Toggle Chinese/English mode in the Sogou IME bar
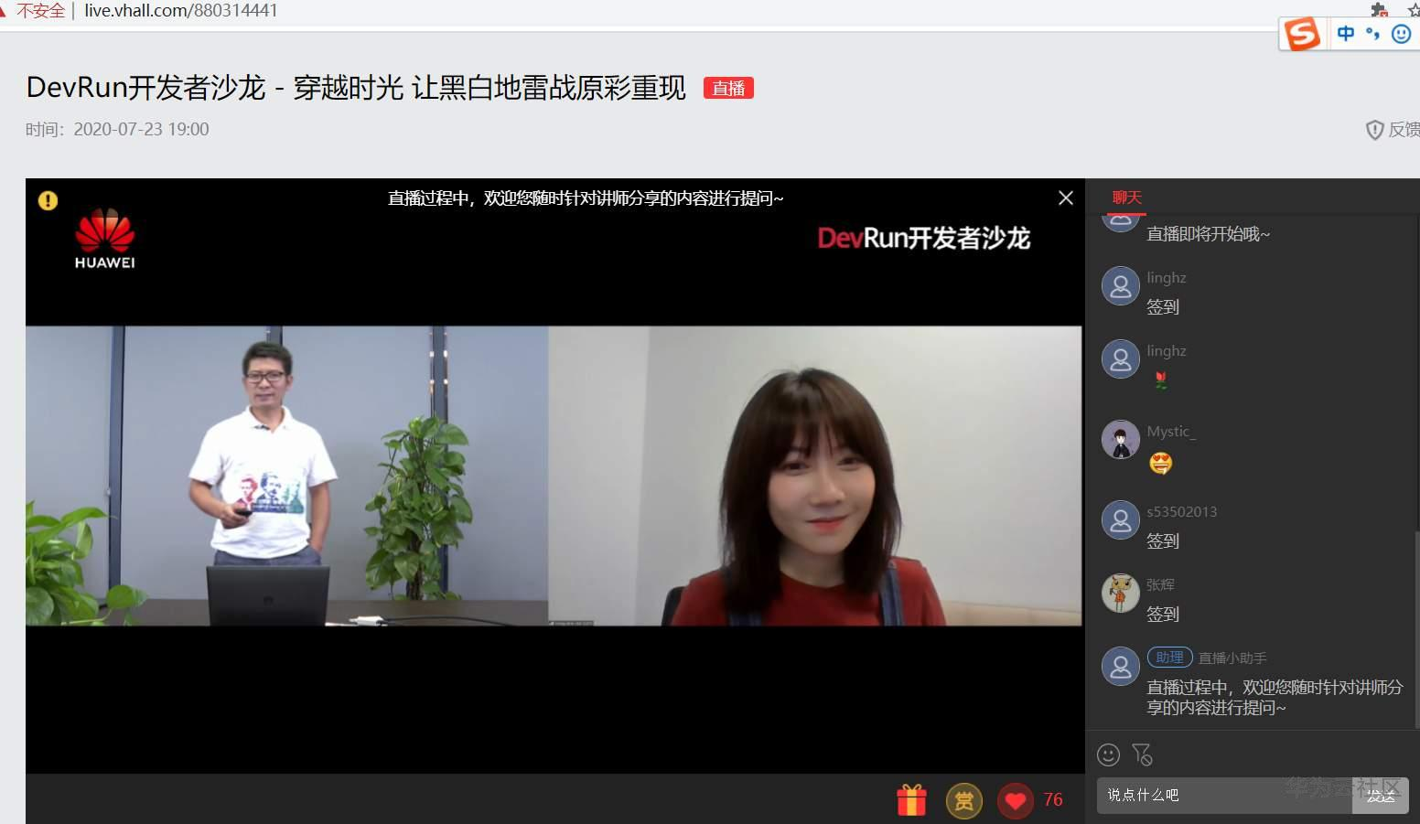This screenshot has width=1420, height=824. pyautogui.click(x=1345, y=34)
